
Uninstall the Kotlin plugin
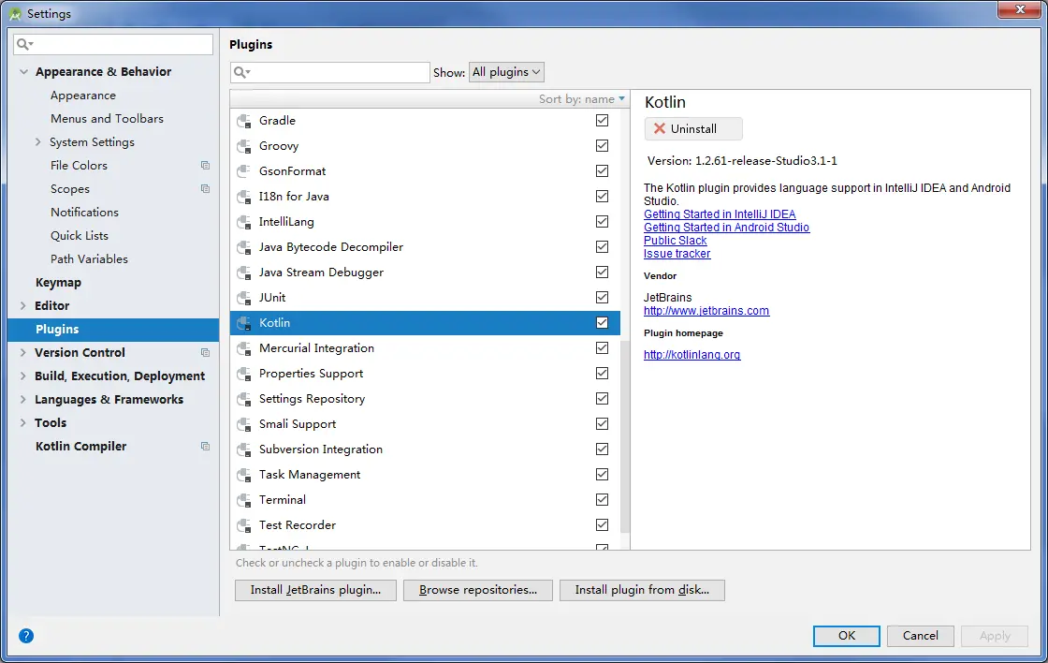[x=693, y=128]
